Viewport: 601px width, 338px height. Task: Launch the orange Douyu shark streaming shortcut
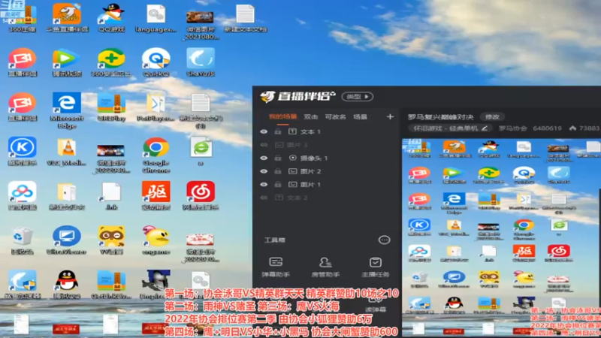coord(67,17)
